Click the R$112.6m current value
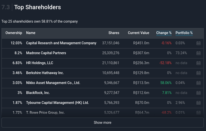Image resolution: width=206 pixels, height=131 pixels. tap(141, 93)
